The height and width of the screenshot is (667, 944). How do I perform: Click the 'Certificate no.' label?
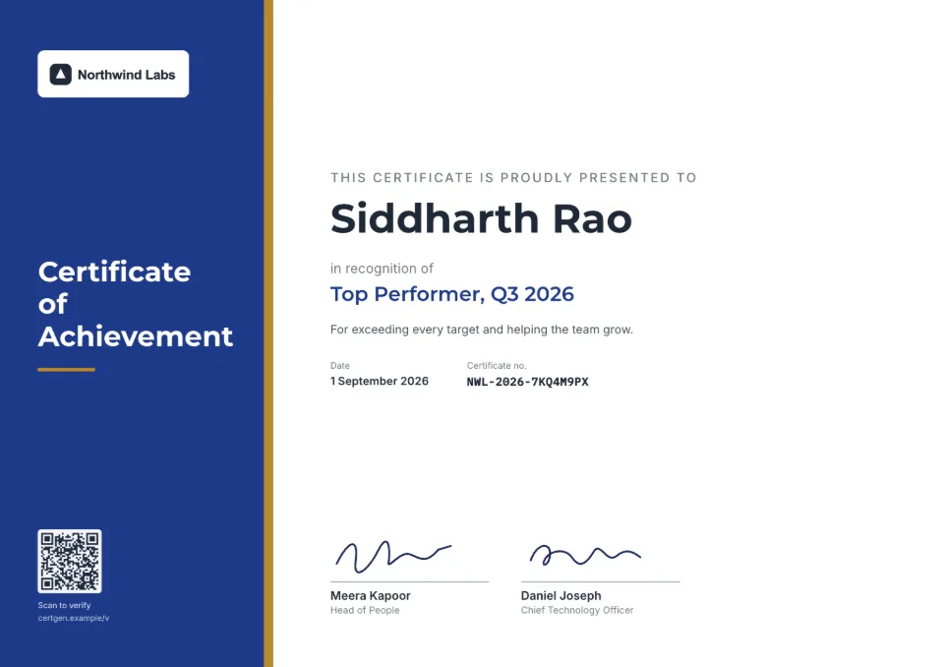click(496, 365)
